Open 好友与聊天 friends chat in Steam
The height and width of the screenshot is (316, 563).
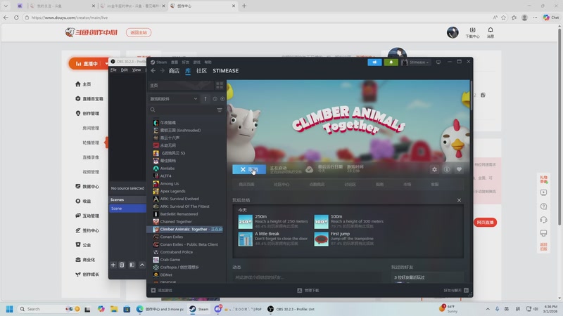[456, 290]
